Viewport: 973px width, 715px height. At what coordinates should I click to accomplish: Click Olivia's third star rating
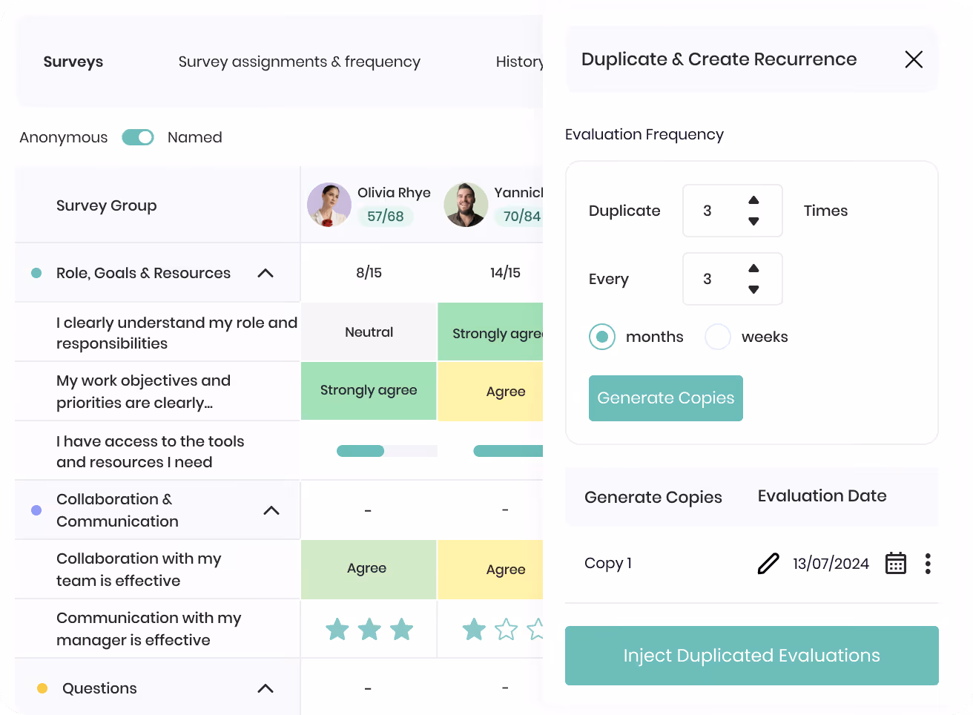[x=402, y=629]
